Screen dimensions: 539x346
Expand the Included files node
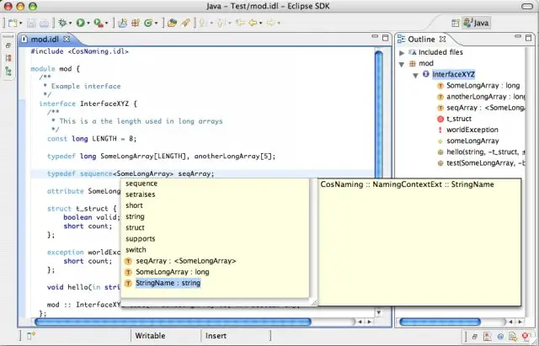(402, 52)
